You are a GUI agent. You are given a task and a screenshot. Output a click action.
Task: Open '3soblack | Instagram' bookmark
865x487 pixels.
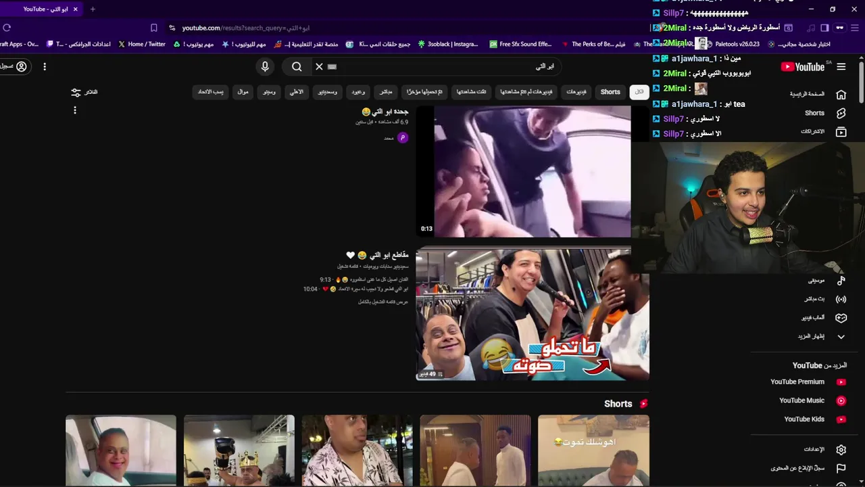pyautogui.click(x=447, y=44)
